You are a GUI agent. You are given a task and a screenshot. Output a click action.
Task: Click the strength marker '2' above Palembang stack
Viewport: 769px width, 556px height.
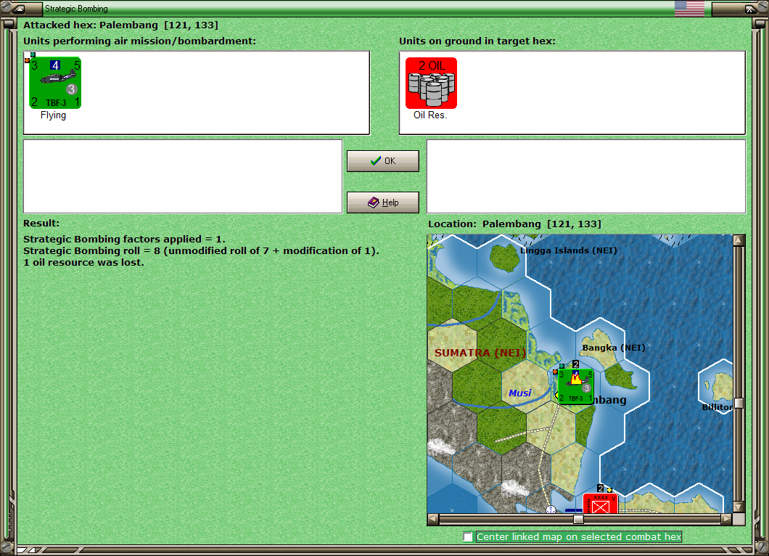coord(576,364)
